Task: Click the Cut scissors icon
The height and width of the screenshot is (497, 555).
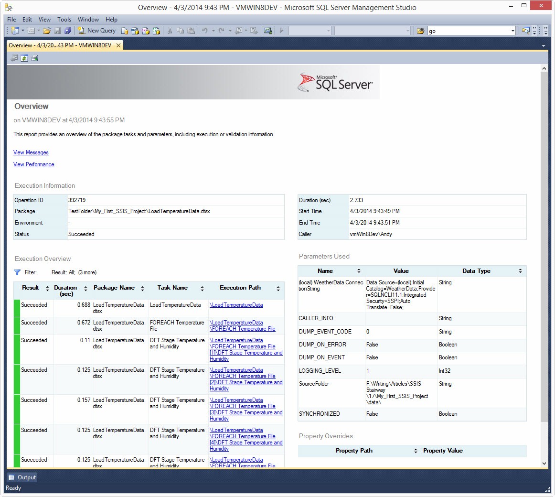Action: point(170,31)
